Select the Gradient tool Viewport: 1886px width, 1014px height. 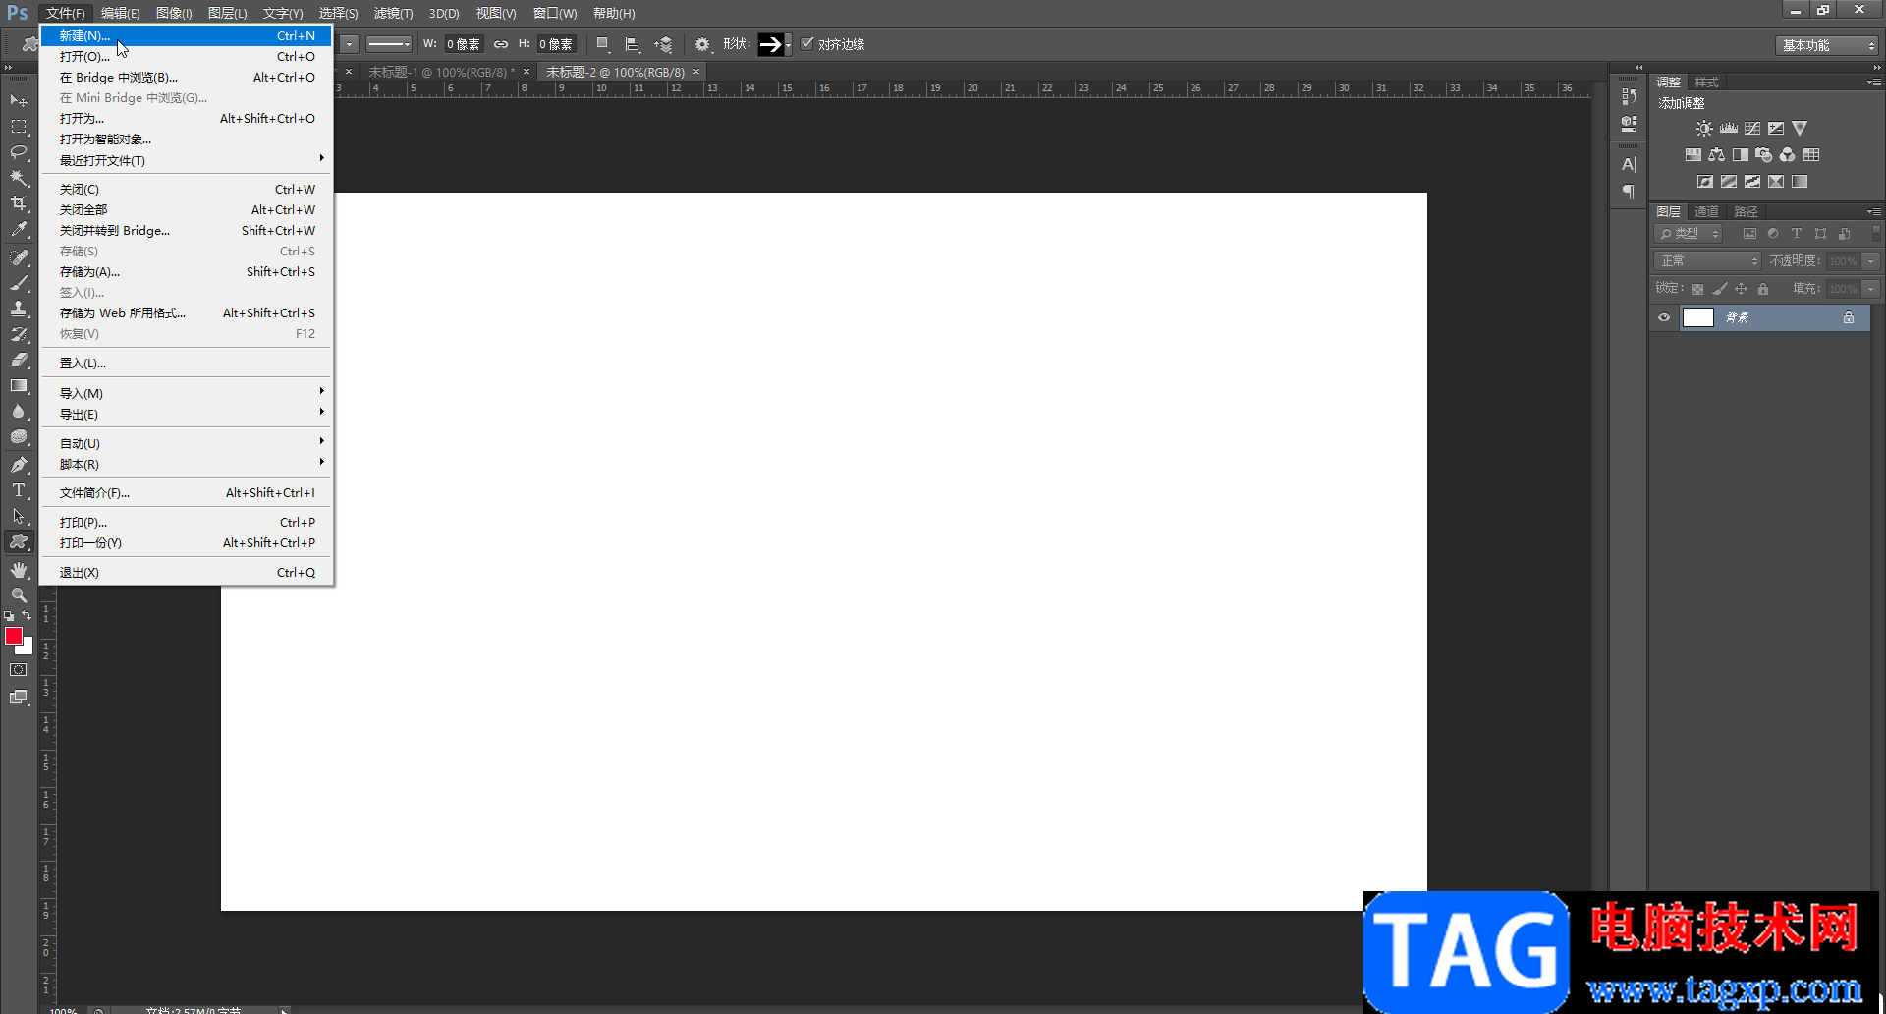pyautogui.click(x=19, y=385)
